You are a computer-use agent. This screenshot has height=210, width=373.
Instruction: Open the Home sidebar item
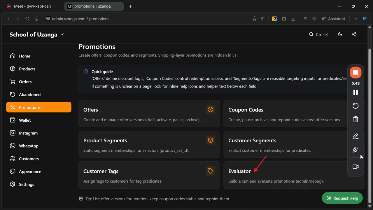click(38, 56)
